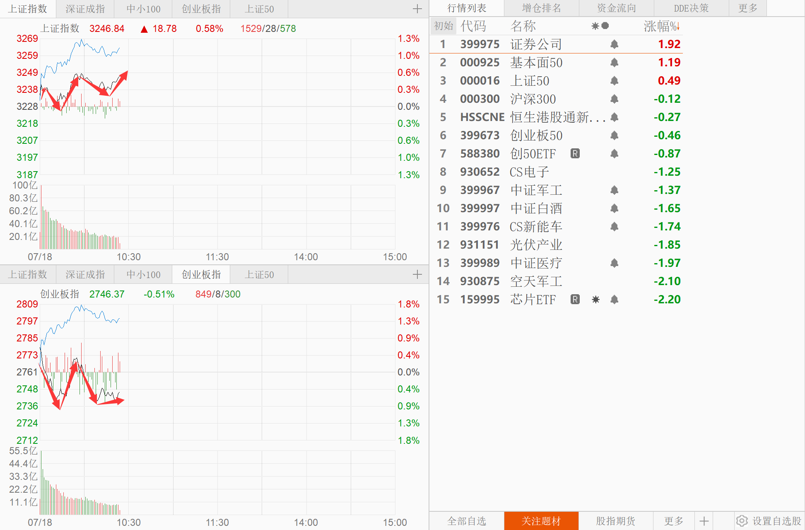Viewport: 805px width, 530px height.
Task: Click the bell icon for 中证白酒
Action: point(615,208)
